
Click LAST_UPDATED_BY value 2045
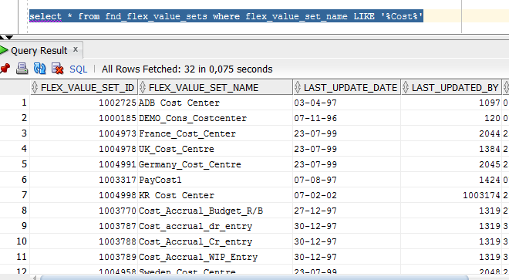451,164
